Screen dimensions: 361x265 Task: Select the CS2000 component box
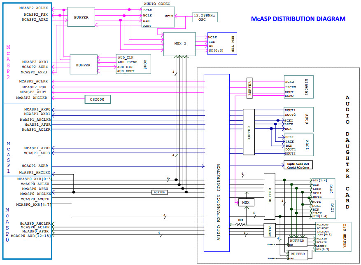click(97, 99)
